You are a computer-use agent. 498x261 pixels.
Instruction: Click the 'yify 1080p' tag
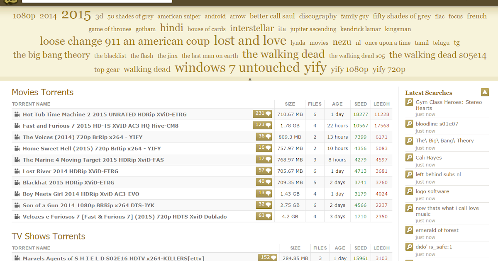pyautogui.click(x=349, y=69)
